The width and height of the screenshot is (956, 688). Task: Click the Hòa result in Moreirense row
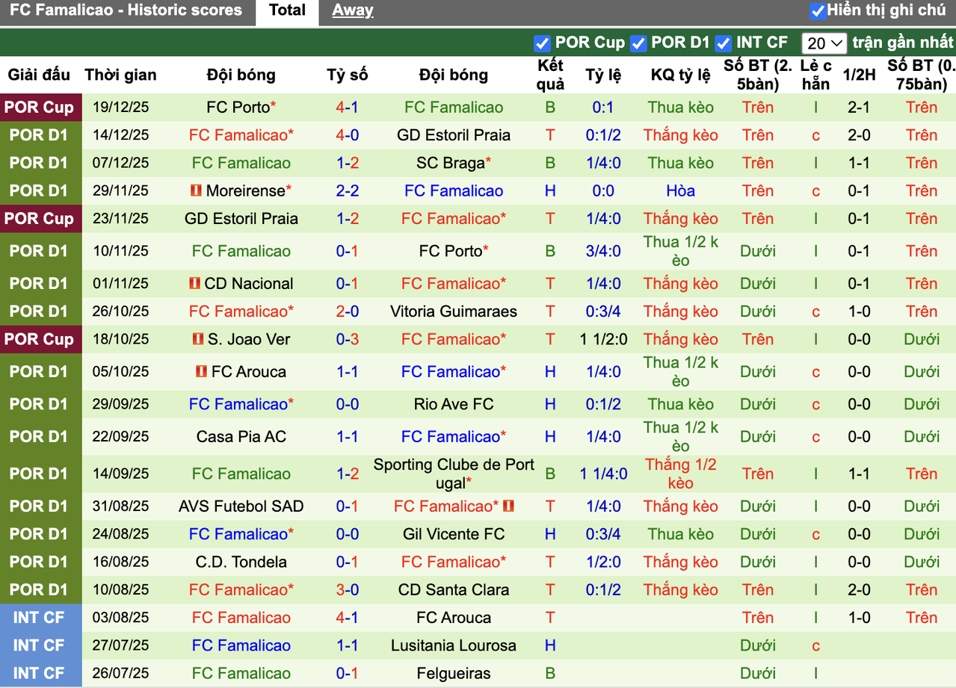(x=681, y=191)
